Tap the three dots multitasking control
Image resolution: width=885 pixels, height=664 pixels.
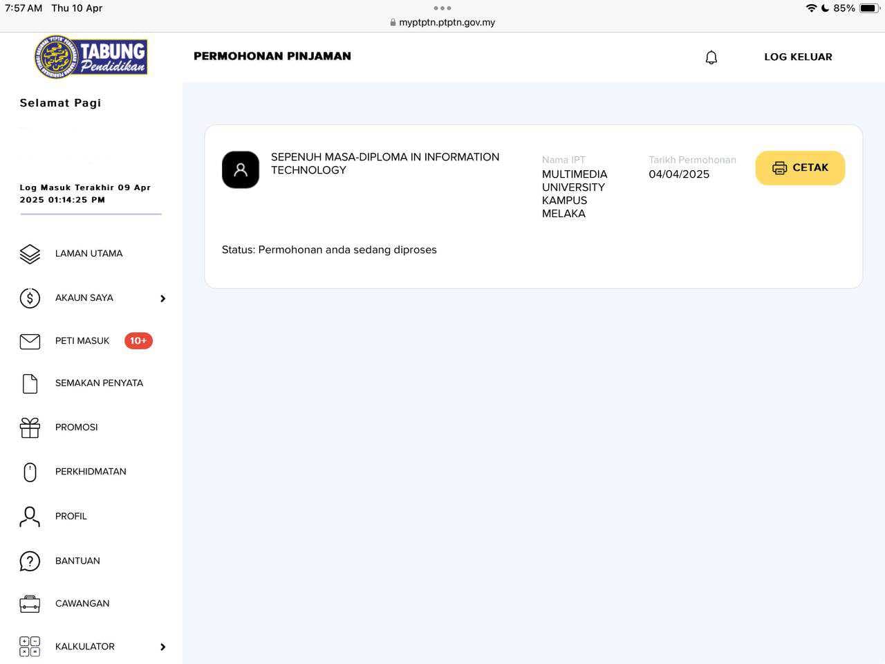(442, 8)
